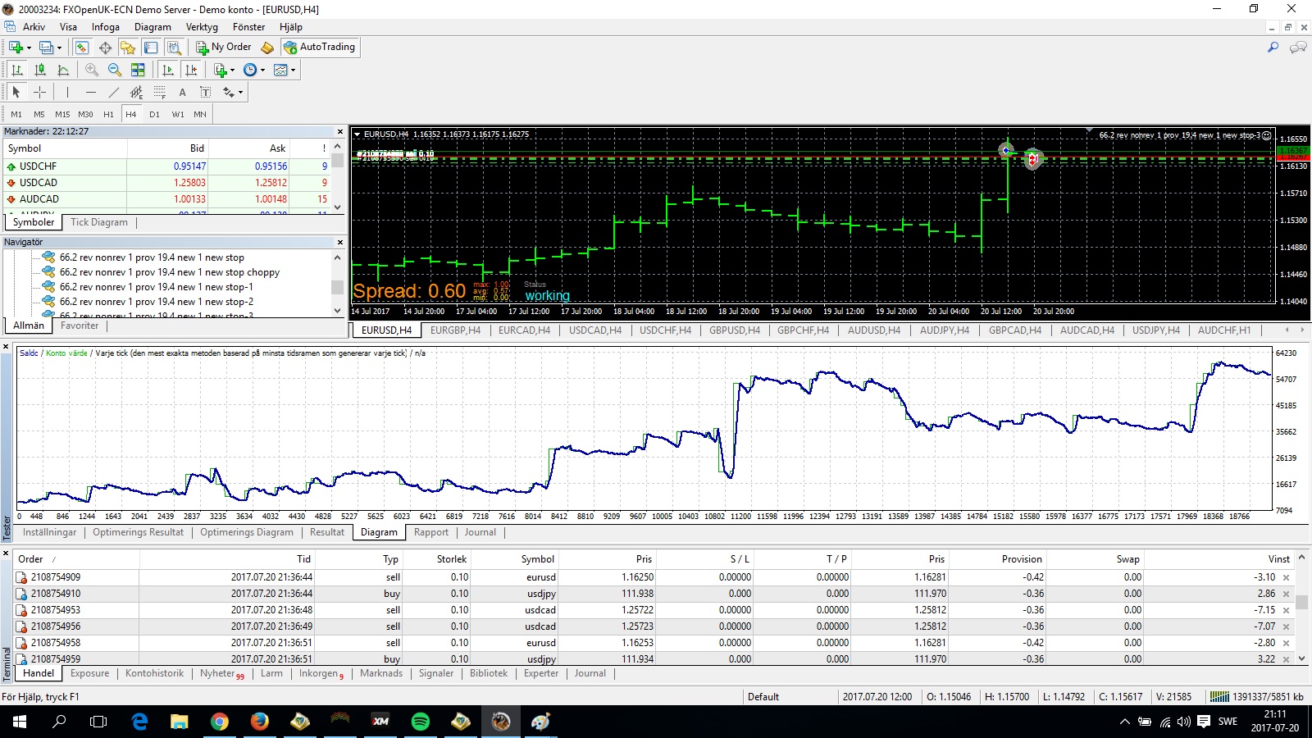Toggle the AutoTrading button
The width and height of the screenshot is (1312, 738).
320,48
